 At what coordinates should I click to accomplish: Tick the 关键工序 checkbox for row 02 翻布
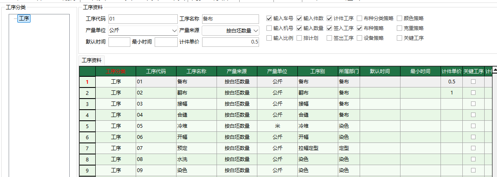tap(473, 93)
